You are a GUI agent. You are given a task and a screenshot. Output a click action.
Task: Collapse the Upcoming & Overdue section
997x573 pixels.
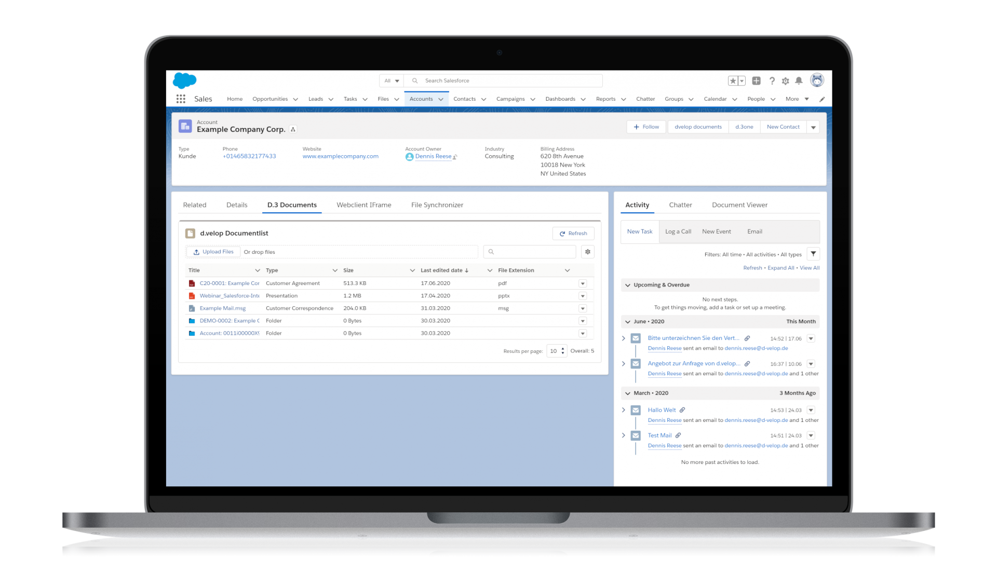point(628,285)
